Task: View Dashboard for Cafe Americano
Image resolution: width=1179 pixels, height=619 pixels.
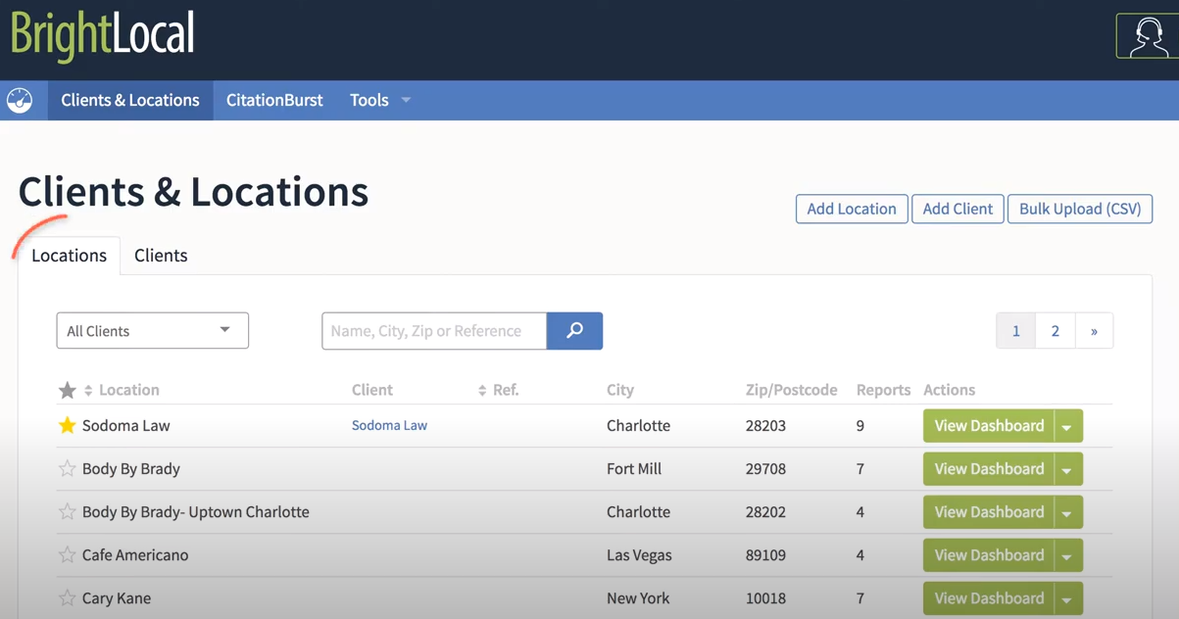Action: pos(989,555)
